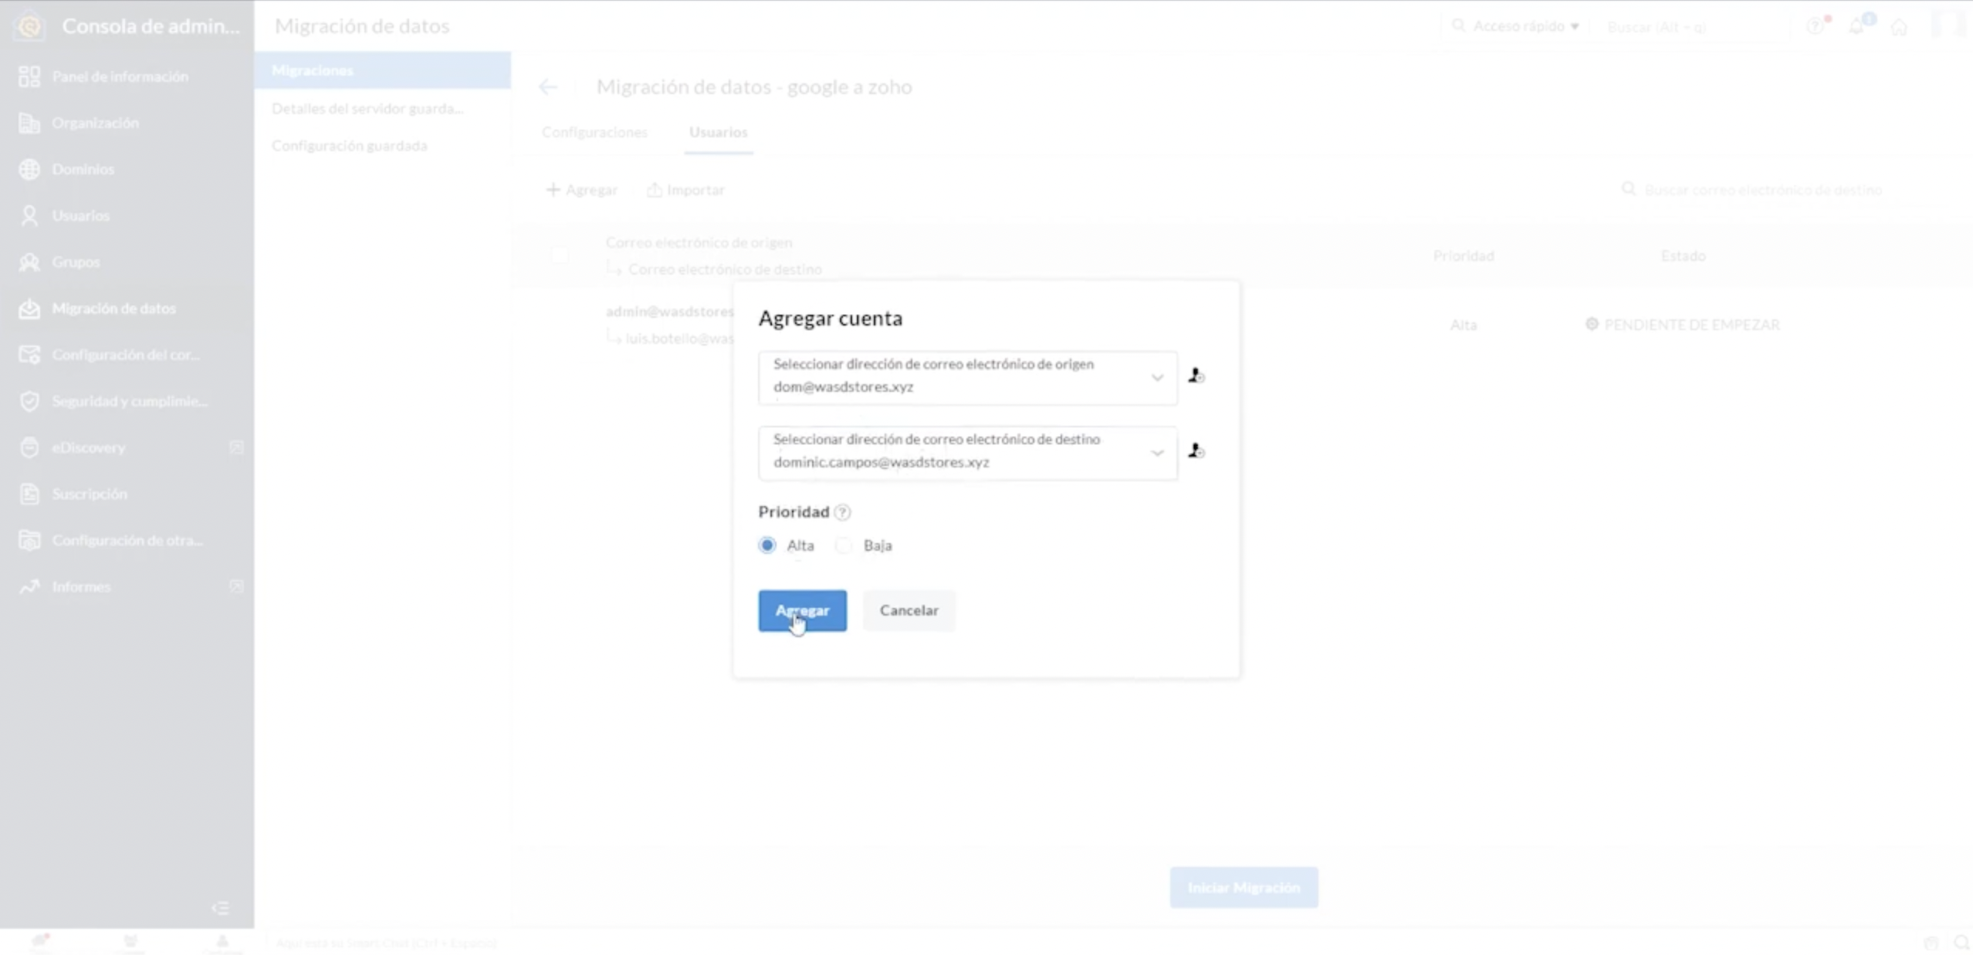
Task: Click the Prioridad column header
Action: pyautogui.click(x=1464, y=255)
